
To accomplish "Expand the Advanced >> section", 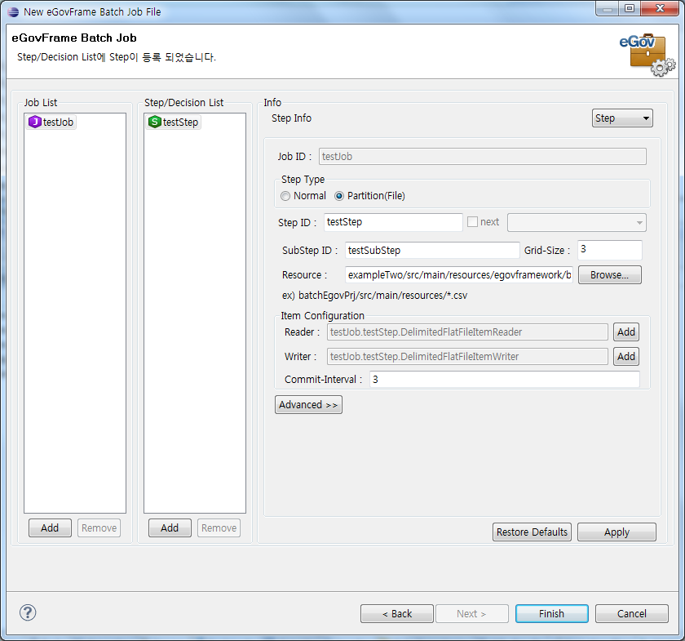I will [308, 405].
